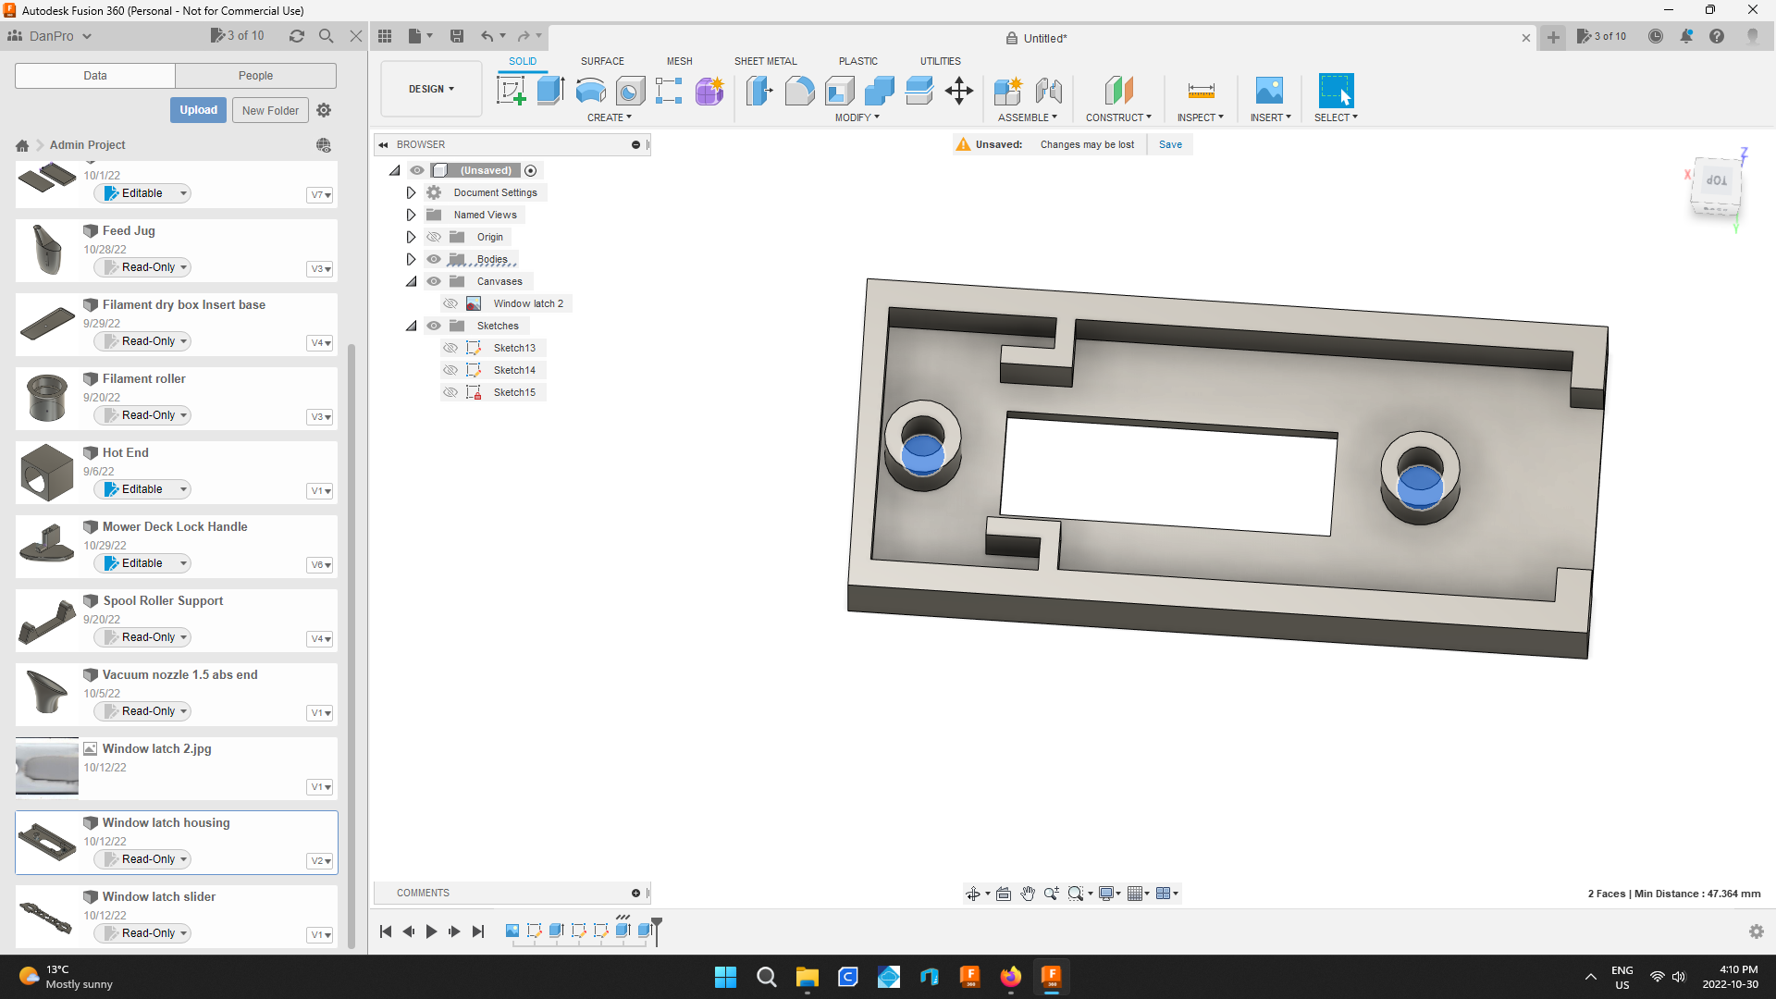
Task: Expand the Origin folder in browser
Action: pyautogui.click(x=411, y=237)
